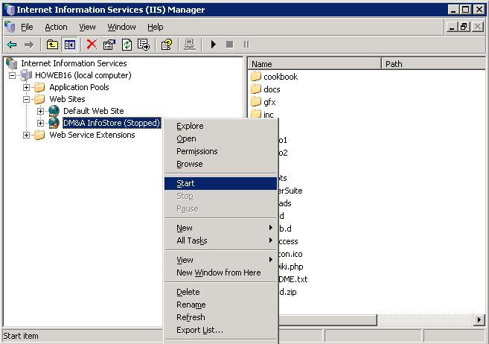This screenshot has height=344, width=489.
Task: Expand the Application Pools node
Action: tap(27, 87)
